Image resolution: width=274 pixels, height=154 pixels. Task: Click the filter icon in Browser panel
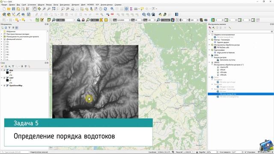9,28
